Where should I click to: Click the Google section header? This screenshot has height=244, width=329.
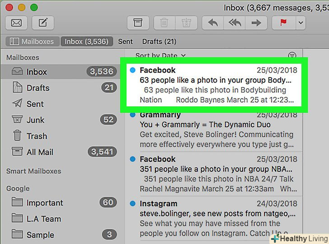(18, 188)
